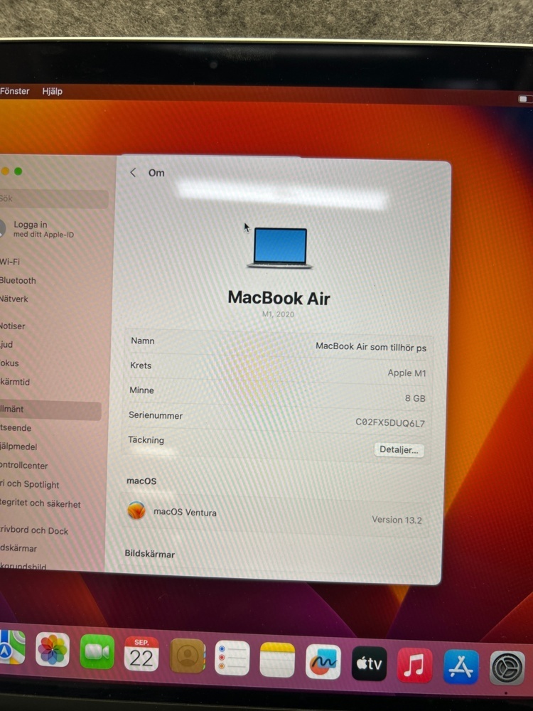Click the Version 13.2 text
Viewport: 533px width, 711px height.
pyautogui.click(x=397, y=520)
